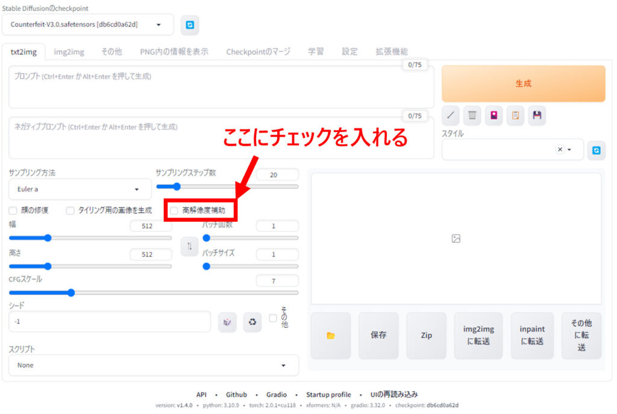Open the output folder icon button
The height and width of the screenshot is (414, 617).
pos(330,336)
